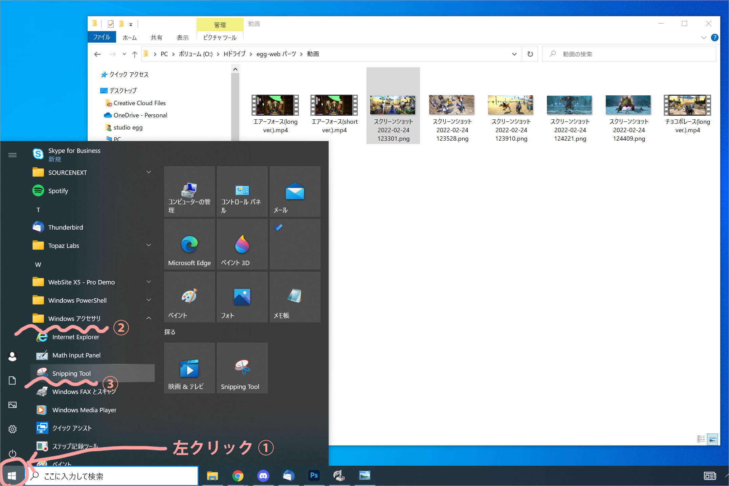The height and width of the screenshot is (486, 729).
Task: Open Discord from the taskbar
Action: (263, 476)
